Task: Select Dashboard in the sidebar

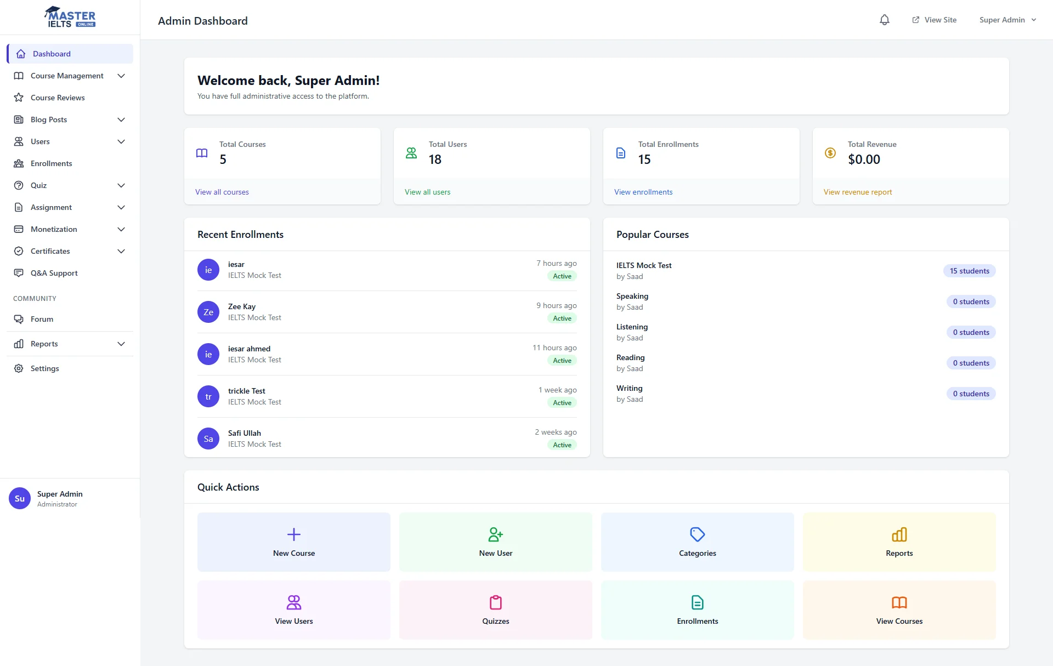Action: point(70,54)
